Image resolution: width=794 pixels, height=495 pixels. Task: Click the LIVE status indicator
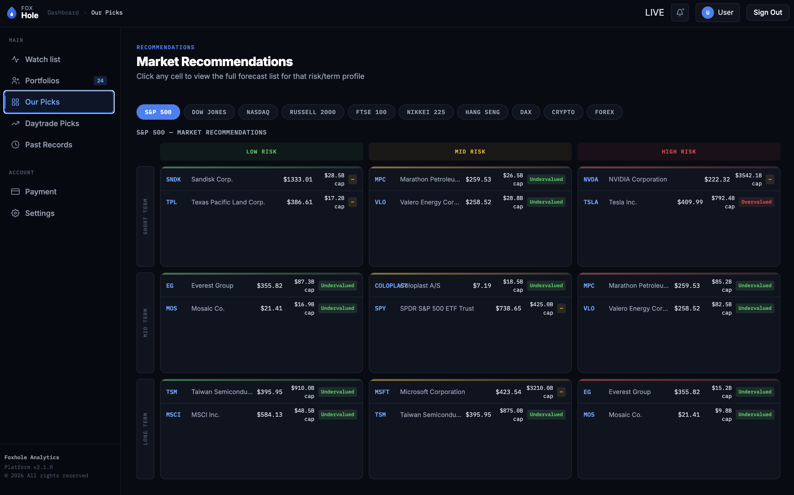click(x=654, y=12)
